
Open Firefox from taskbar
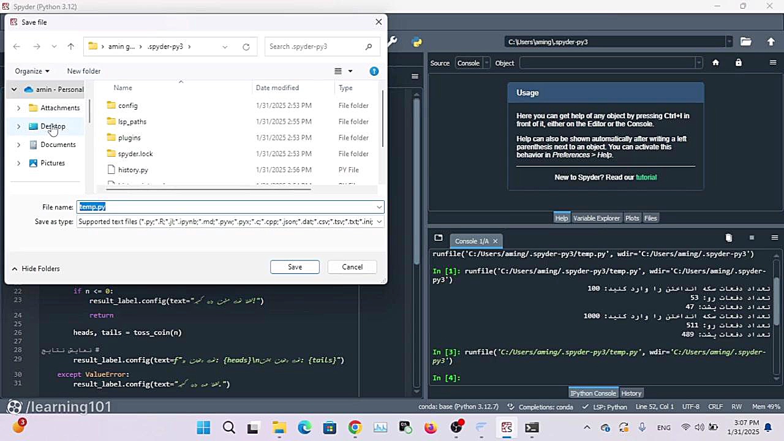point(431,428)
